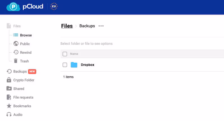
Task: Click the pCloud logo icon
Action: [13, 6]
